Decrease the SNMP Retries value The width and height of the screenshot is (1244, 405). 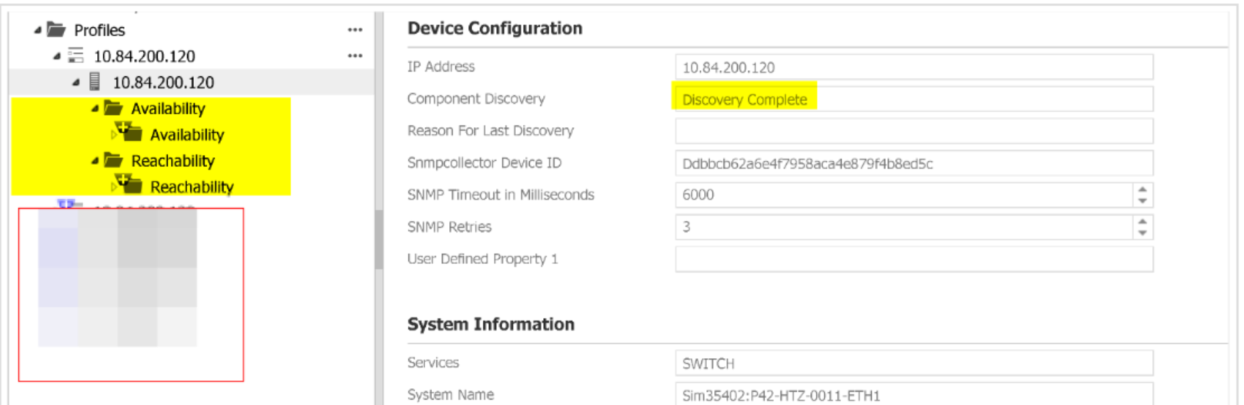click(x=1142, y=232)
